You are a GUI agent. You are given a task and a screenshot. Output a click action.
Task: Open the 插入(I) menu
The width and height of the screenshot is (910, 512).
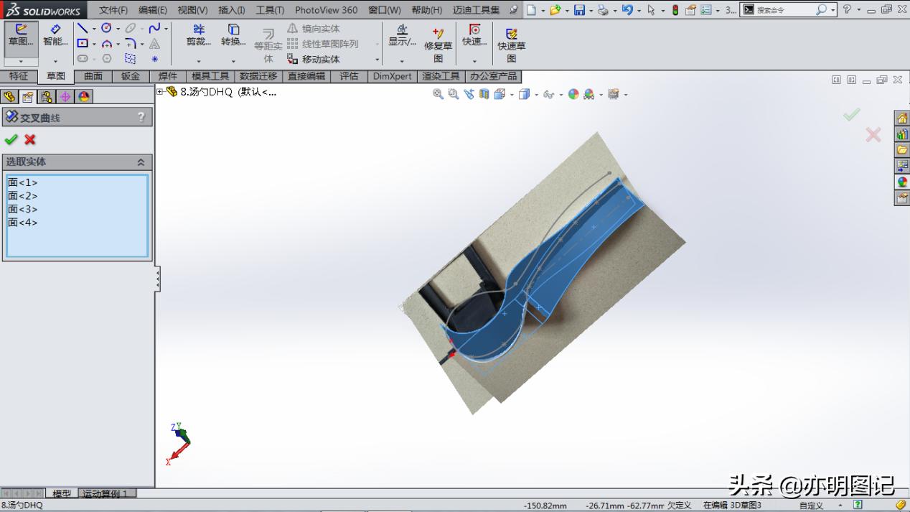[231, 10]
